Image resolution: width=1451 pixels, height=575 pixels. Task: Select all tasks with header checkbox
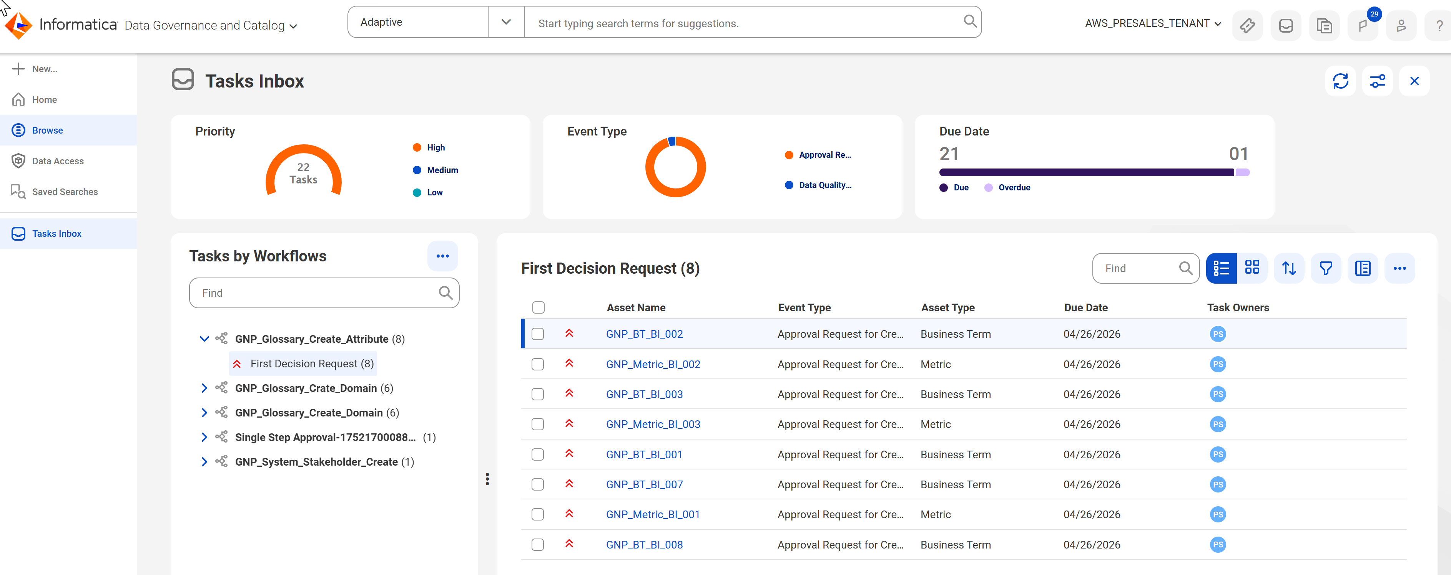tap(539, 307)
